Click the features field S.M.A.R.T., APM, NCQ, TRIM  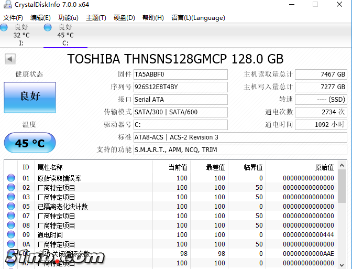point(240,150)
